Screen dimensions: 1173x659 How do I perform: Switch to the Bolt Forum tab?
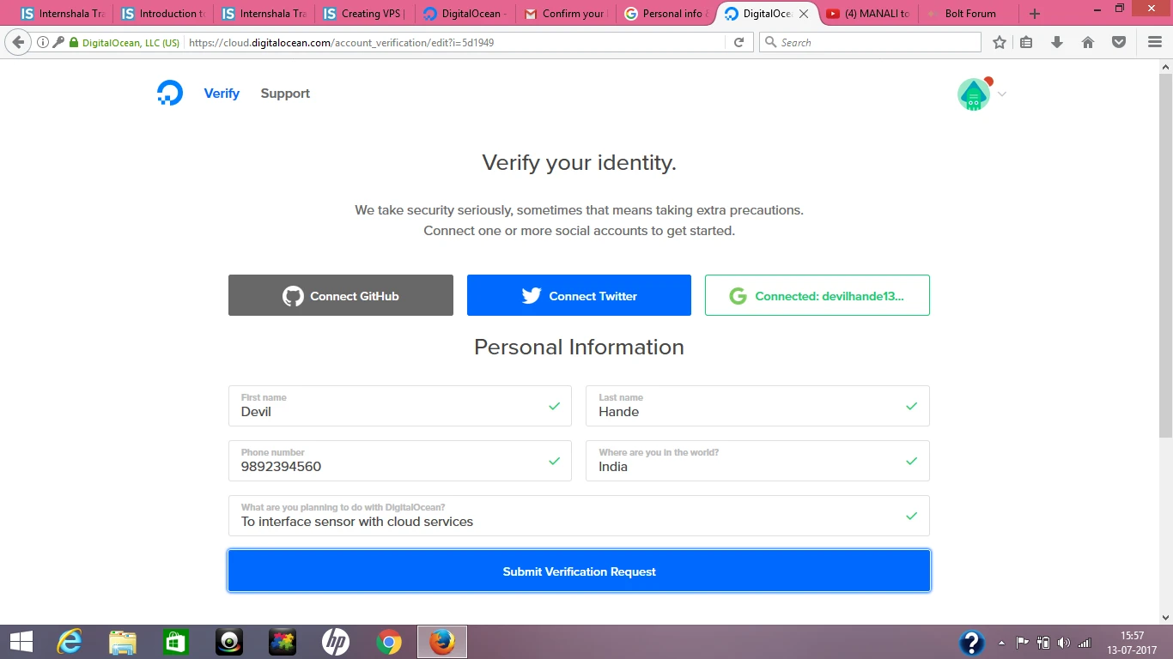pyautogui.click(x=969, y=14)
